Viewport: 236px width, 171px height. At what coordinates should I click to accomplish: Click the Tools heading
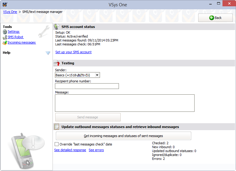click(8, 27)
